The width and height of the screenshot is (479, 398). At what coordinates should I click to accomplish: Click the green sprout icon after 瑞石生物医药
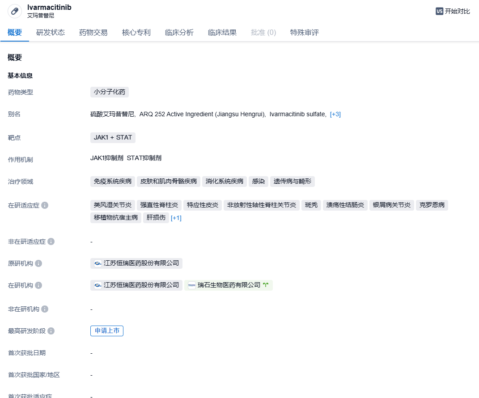coord(266,285)
